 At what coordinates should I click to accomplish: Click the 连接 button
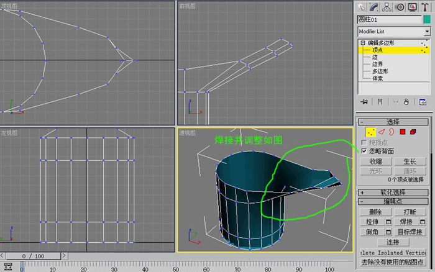tap(393, 242)
